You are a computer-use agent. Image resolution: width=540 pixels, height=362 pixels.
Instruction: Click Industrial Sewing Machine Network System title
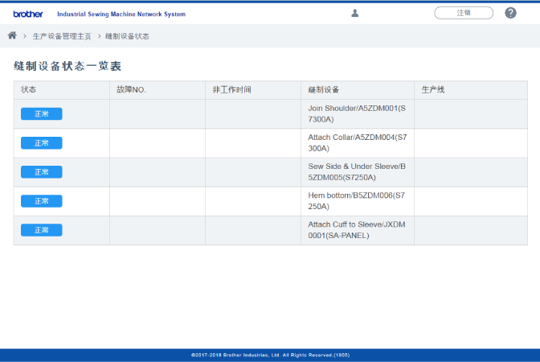[x=121, y=14]
